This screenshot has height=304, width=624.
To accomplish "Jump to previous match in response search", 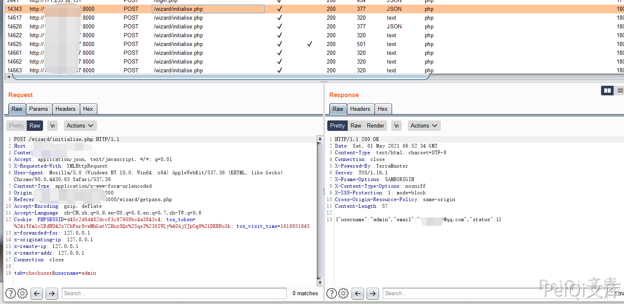I will [x=358, y=293].
